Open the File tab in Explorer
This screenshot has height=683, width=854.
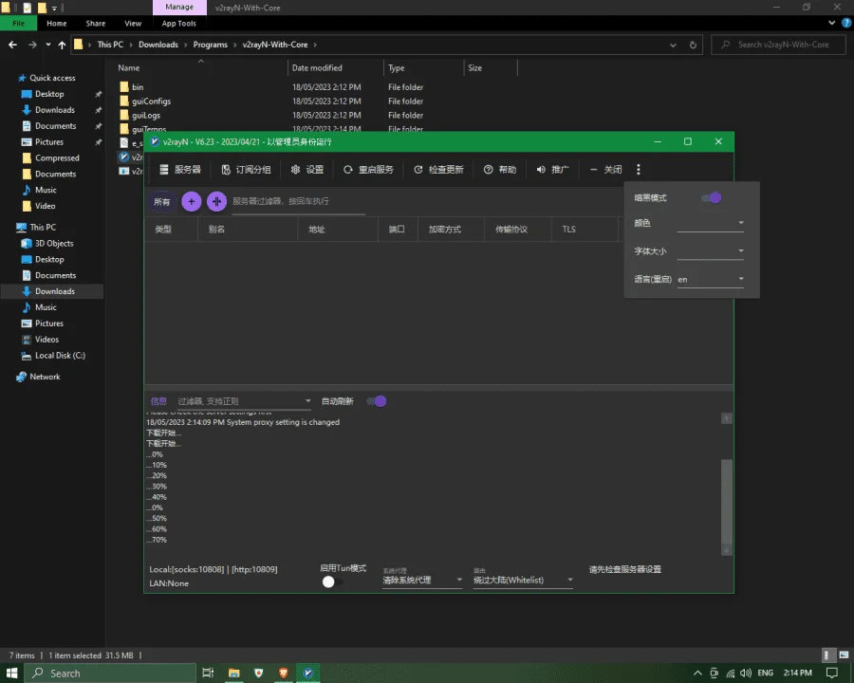click(x=19, y=24)
